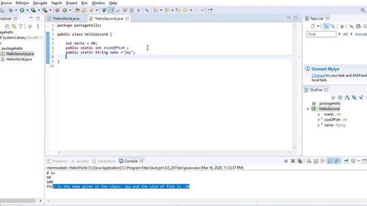
Task: Click the Open Type icon in toolbar
Action: (x=77, y=10)
